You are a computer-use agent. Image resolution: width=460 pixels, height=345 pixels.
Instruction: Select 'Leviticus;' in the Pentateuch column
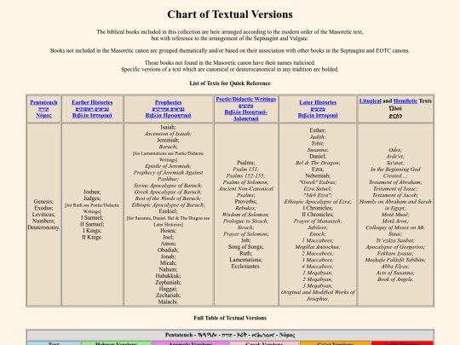click(x=43, y=215)
